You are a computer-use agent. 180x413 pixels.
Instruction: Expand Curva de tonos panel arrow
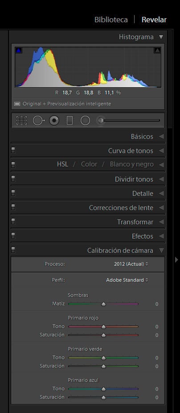tap(162, 151)
